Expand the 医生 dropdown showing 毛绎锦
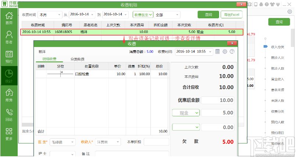 [72, 142]
